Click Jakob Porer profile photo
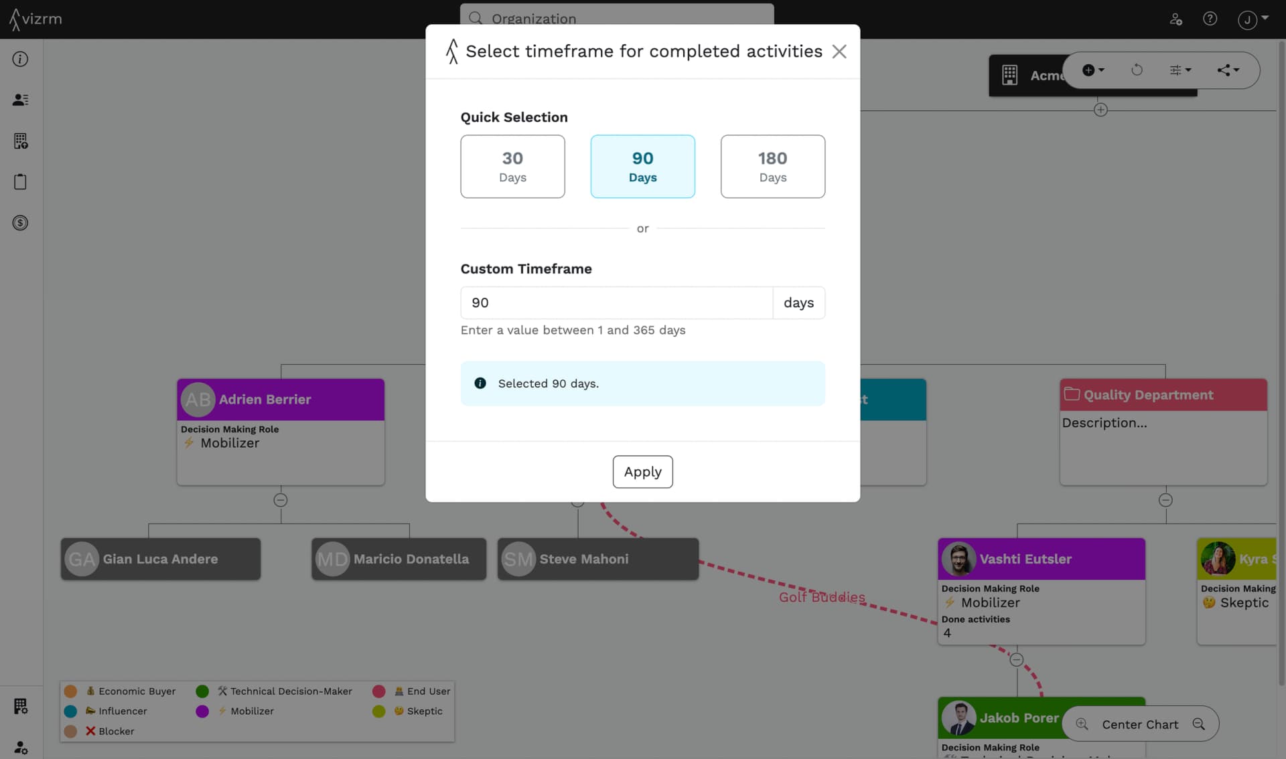Image resolution: width=1286 pixels, height=759 pixels. click(x=958, y=718)
